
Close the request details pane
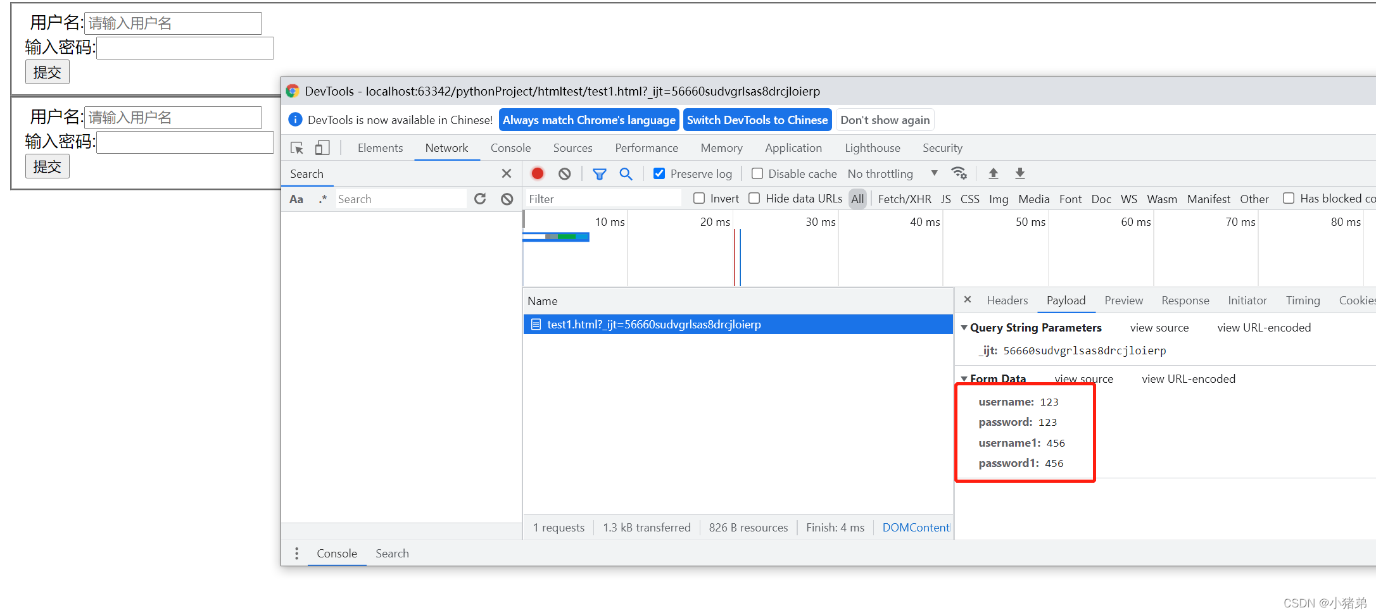[x=968, y=300]
